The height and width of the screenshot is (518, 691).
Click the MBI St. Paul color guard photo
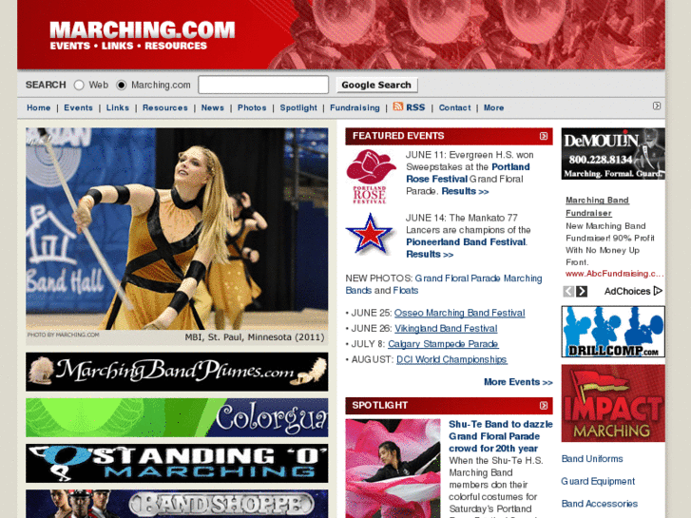point(177,229)
